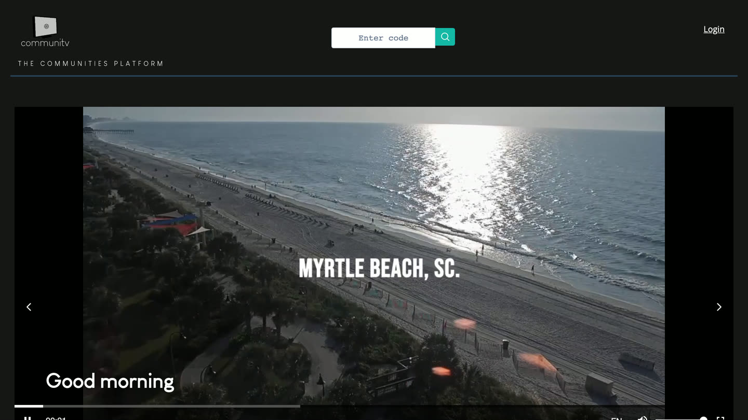Viewport: 748px width, 420px height.
Task: Go to the previous video with left chevron
Action: click(29, 307)
